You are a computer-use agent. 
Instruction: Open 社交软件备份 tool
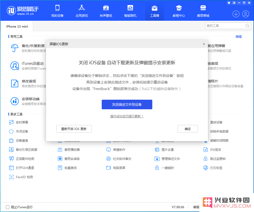click(119, 159)
